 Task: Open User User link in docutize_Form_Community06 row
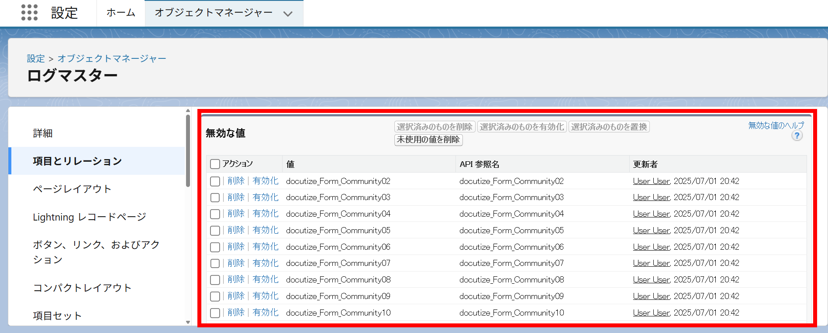[x=651, y=247]
